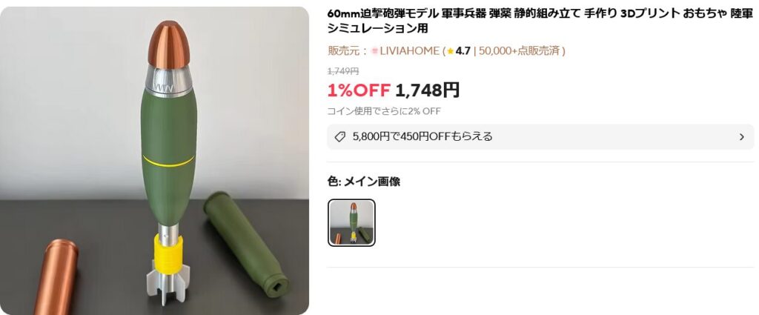Click the copper nose cone in the photo
The height and width of the screenshot is (315, 759).
click(168, 44)
